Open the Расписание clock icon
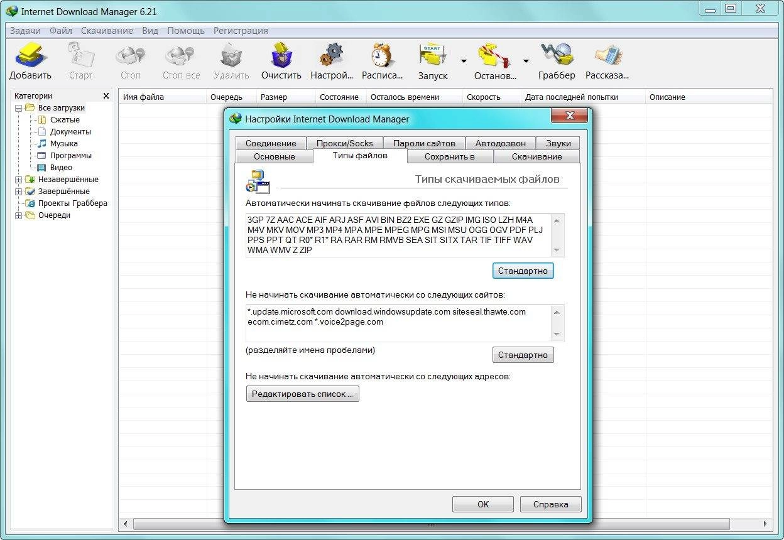The image size is (784, 540). 382,56
